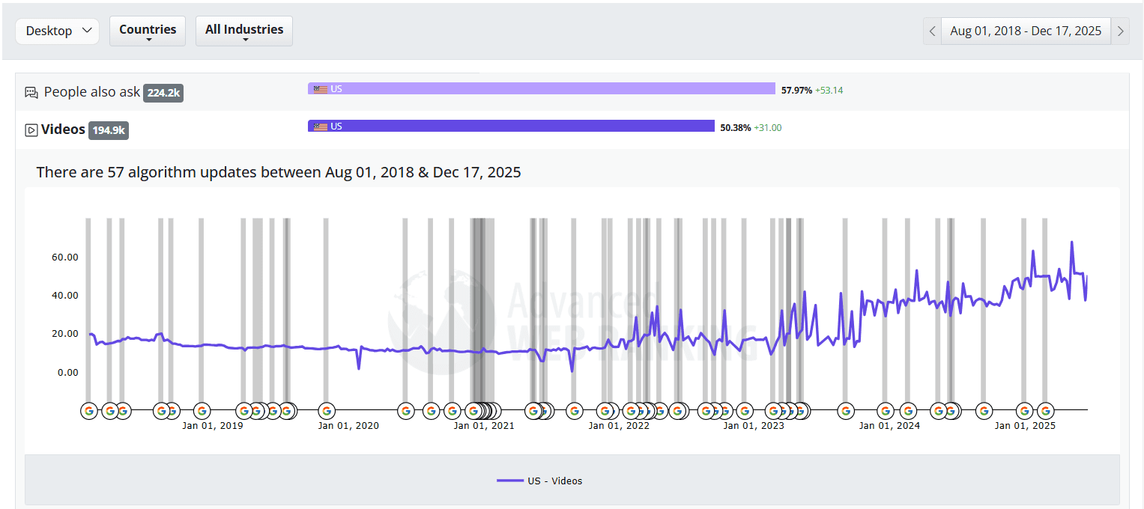Viewport: 1144px width, 509px height.
Task: Toggle US - Videos legend series
Action: [x=539, y=481]
